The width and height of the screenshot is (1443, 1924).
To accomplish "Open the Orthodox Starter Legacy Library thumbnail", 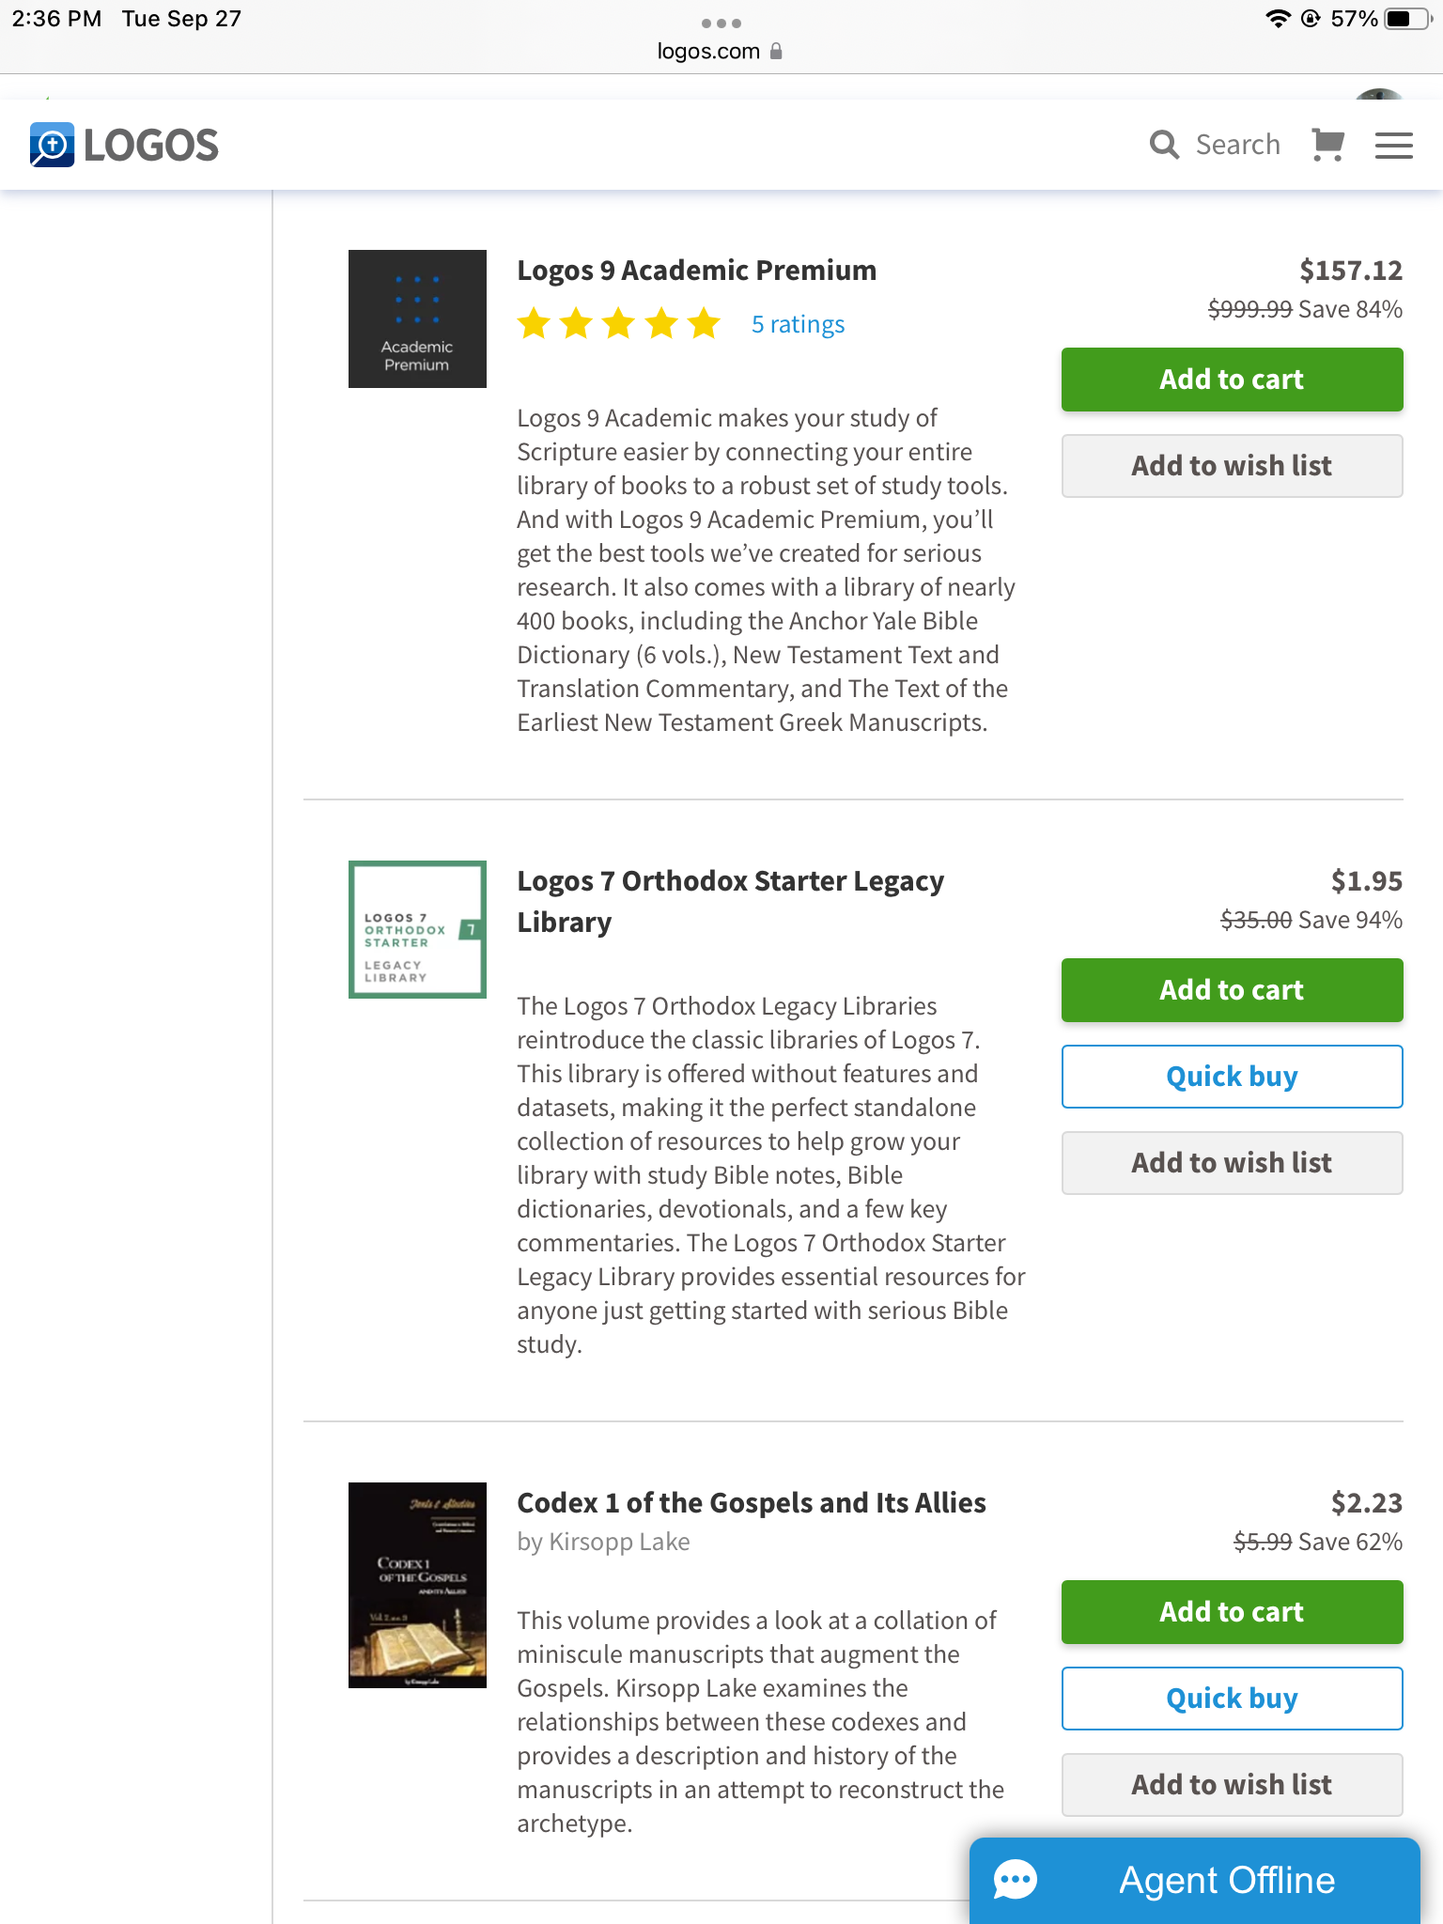I will pos(417,929).
